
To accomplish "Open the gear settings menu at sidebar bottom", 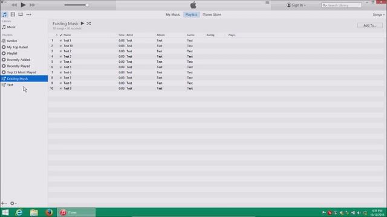I will pos(13,204).
